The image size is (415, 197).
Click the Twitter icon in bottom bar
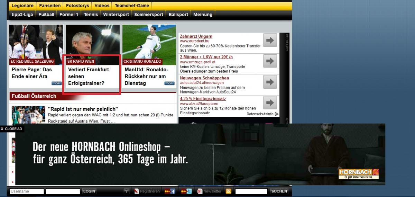(x=187, y=191)
